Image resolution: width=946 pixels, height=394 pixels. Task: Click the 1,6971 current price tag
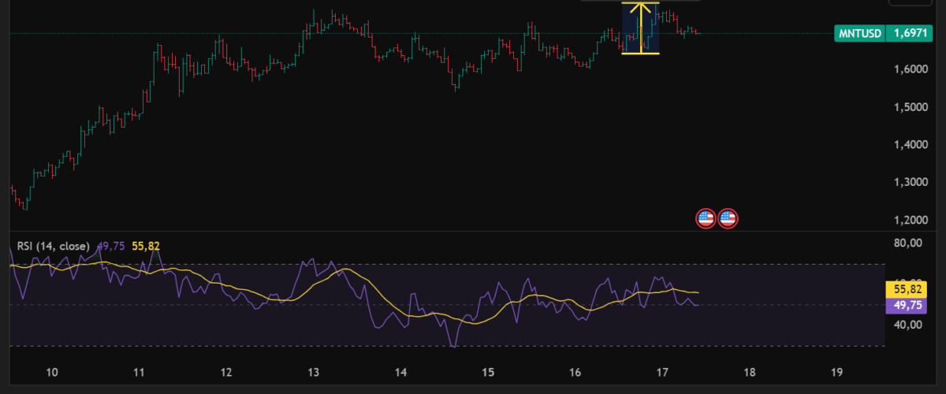click(911, 33)
